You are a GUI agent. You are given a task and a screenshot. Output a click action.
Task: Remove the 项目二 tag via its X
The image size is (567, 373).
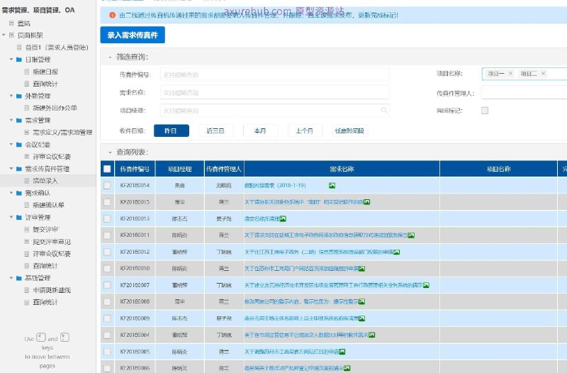click(x=543, y=74)
